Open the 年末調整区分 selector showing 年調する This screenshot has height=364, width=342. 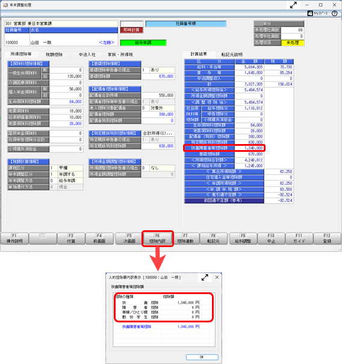[66, 174]
